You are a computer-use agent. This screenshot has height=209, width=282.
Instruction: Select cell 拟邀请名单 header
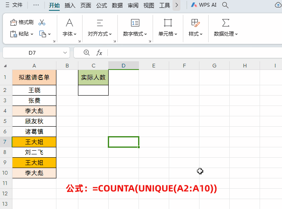34,77
